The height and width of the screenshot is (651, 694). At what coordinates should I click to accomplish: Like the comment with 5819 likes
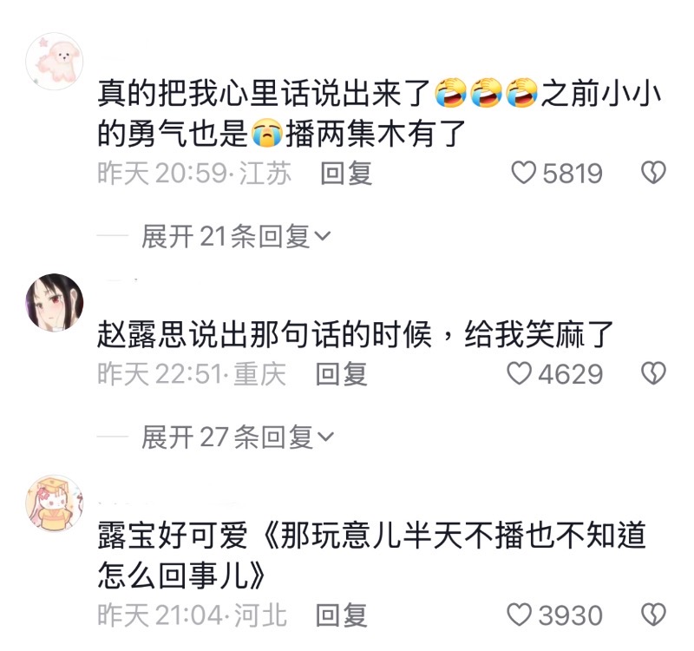click(x=524, y=173)
